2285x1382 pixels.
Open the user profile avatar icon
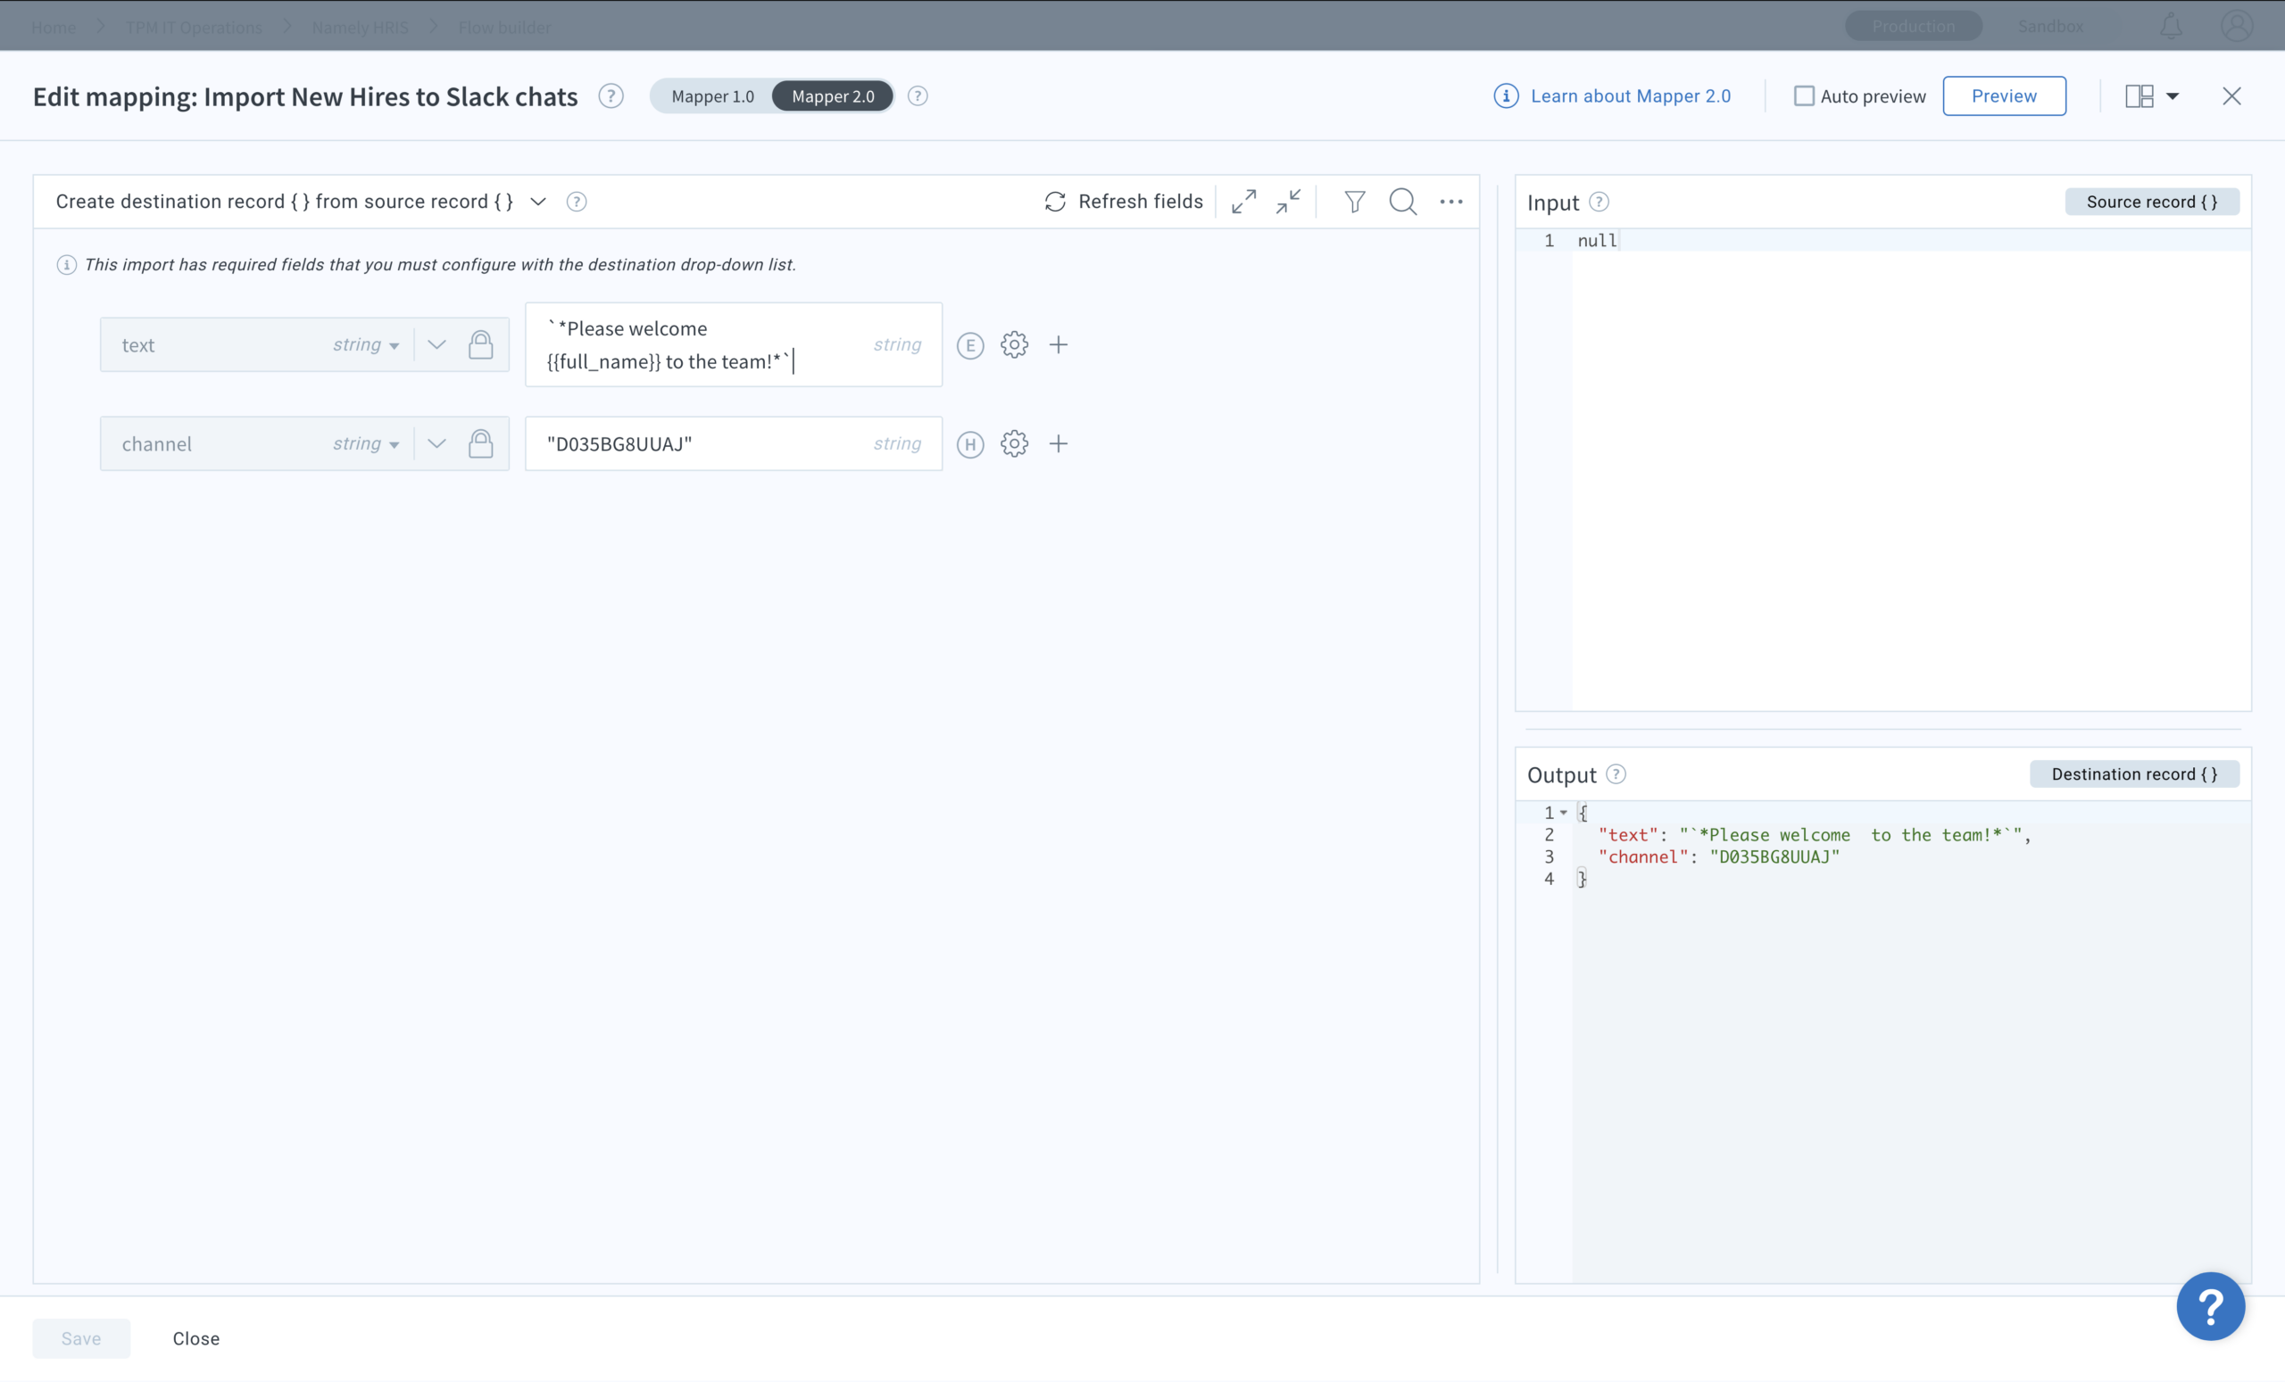pos(2237,26)
